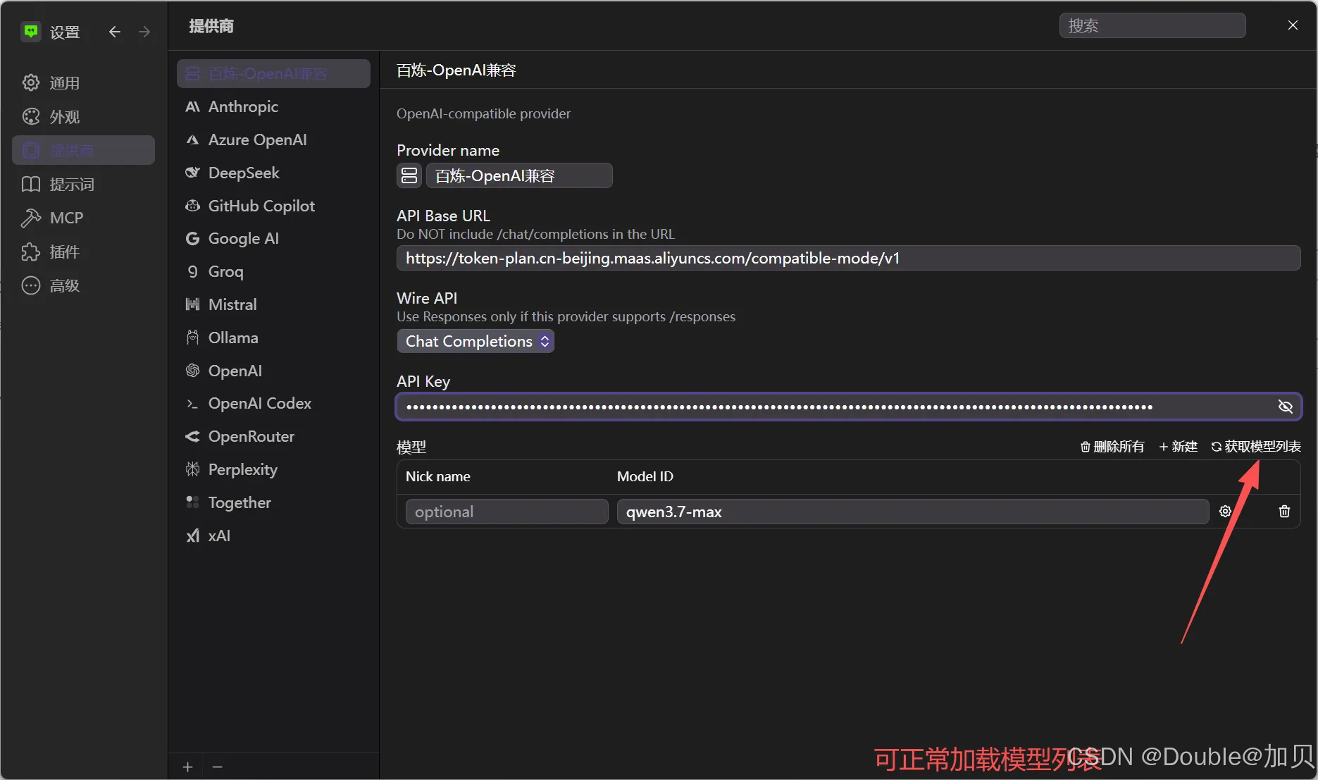1318x780 pixels.
Task: Select the OpenAI provider
Action: click(x=273, y=371)
